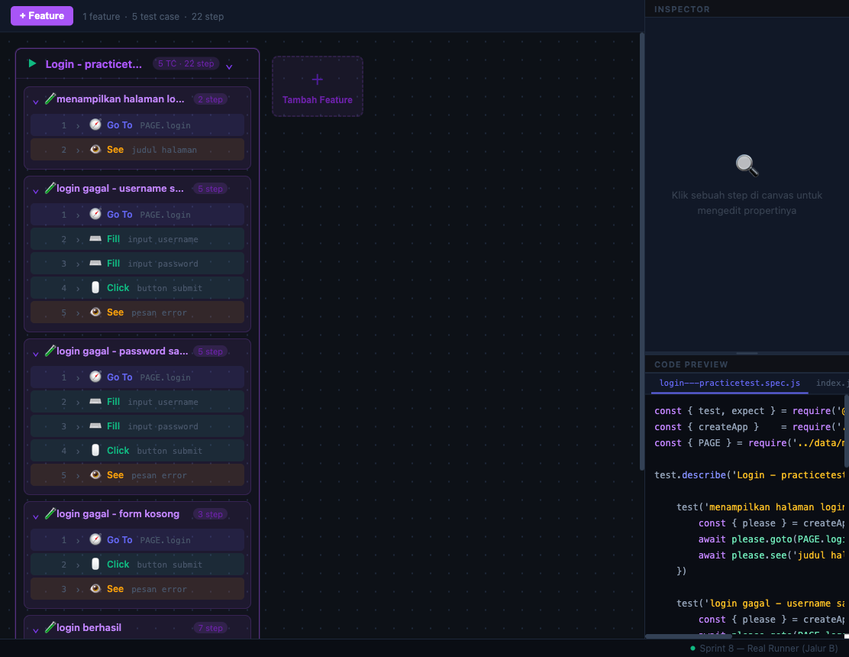Click the divider handle above Code Preview
Viewport: 849px width, 657px height.
point(747,353)
